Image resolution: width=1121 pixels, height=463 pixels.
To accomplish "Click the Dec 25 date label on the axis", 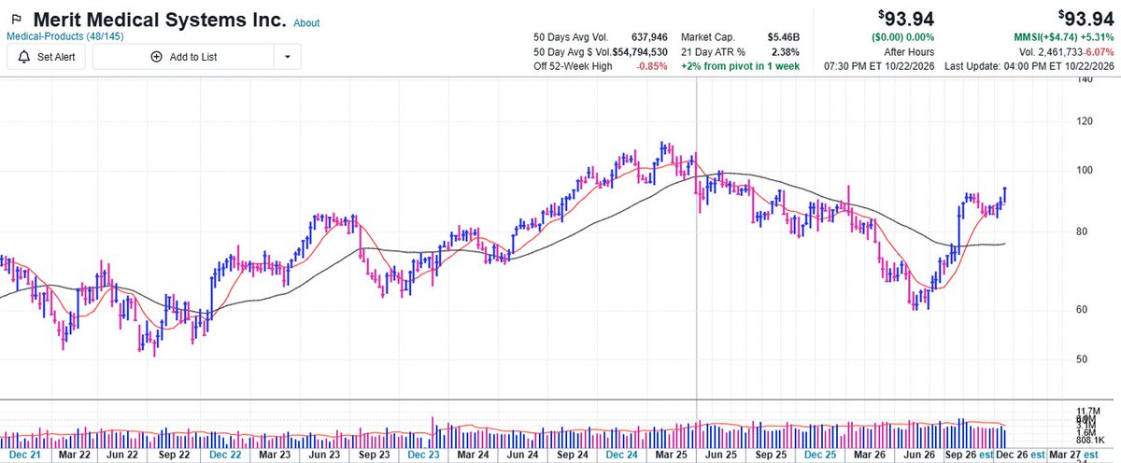I will pyautogui.click(x=820, y=455).
